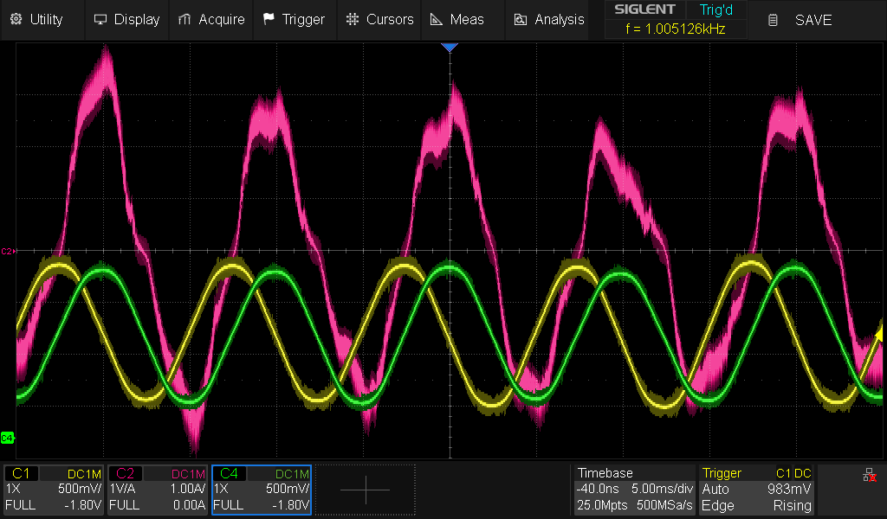Click the Display monitor icon
Screen dimensions: 887x519
(x=100, y=19)
